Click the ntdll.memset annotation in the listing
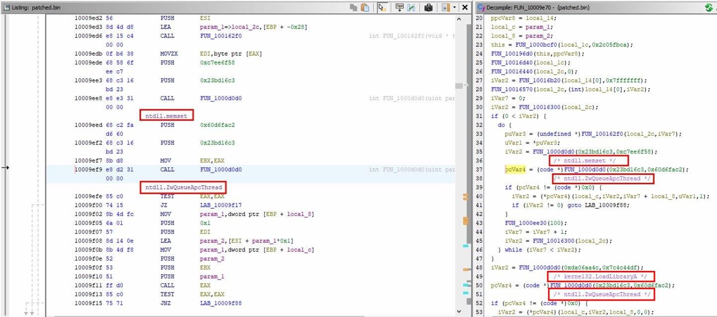The width and height of the screenshot is (717, 317). 165,115
